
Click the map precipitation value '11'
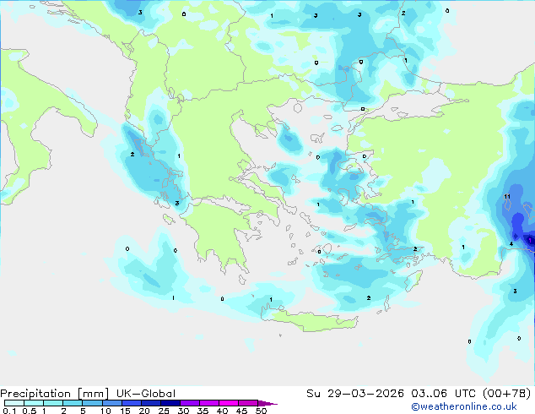(507, 196)
